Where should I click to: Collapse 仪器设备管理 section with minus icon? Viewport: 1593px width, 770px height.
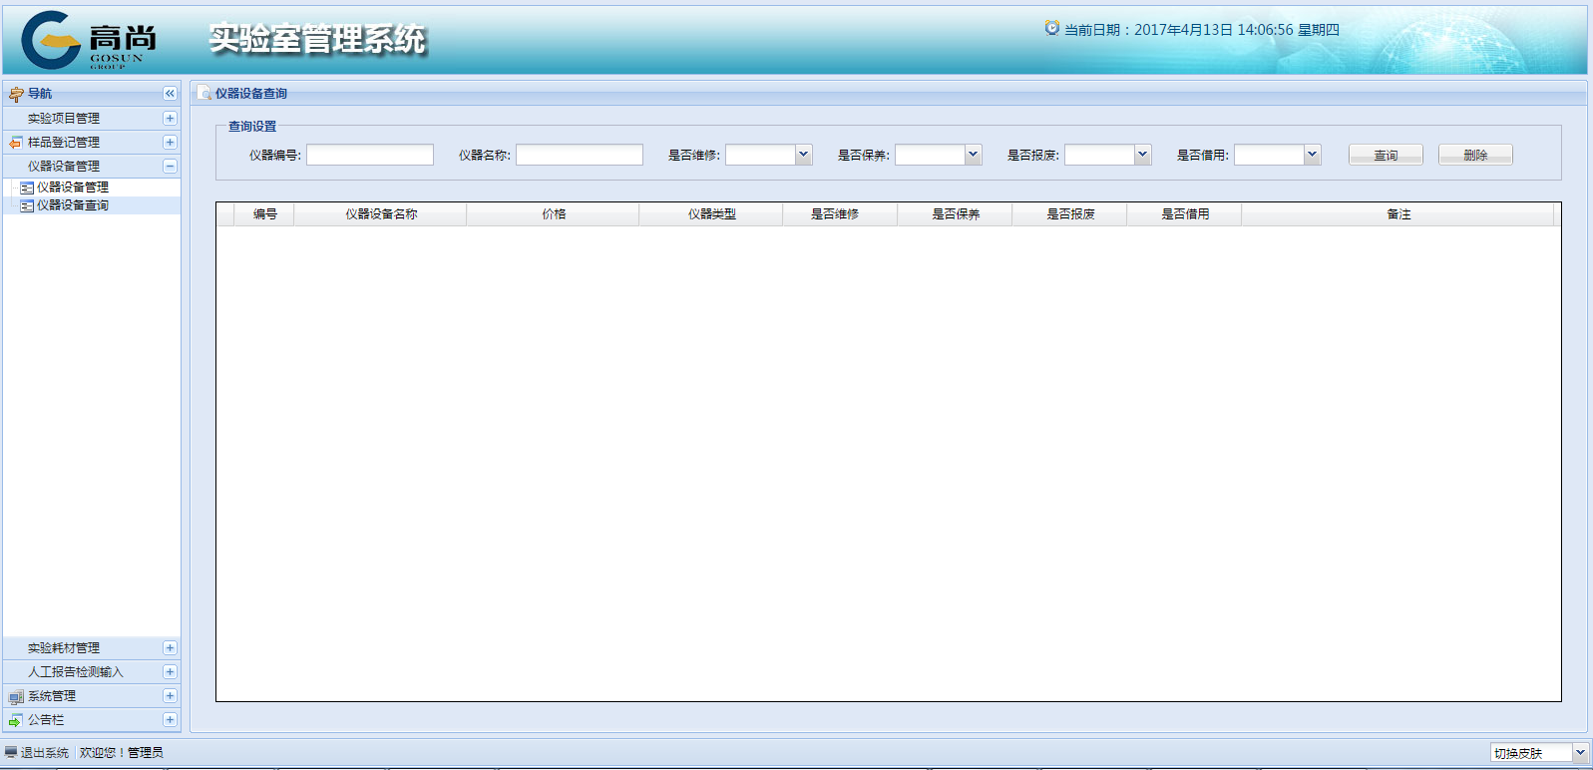170,167
